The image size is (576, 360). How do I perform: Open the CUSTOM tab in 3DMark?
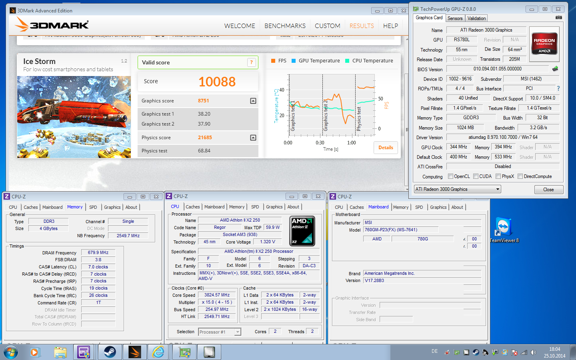[327, 26]
